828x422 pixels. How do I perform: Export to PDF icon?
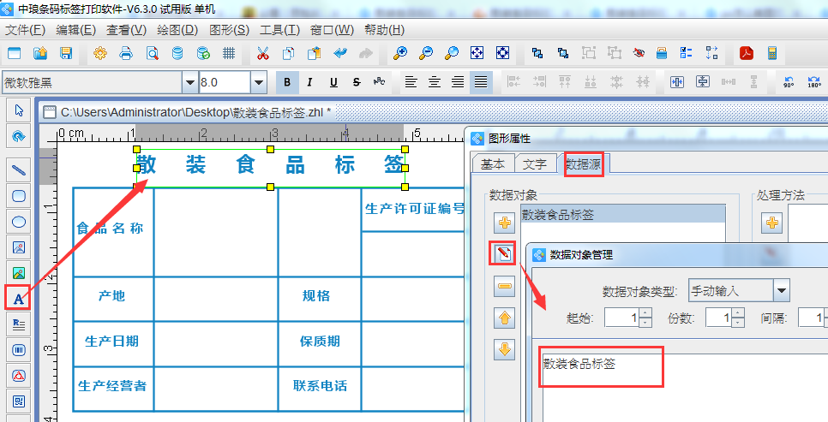click(x=747, y=53)
